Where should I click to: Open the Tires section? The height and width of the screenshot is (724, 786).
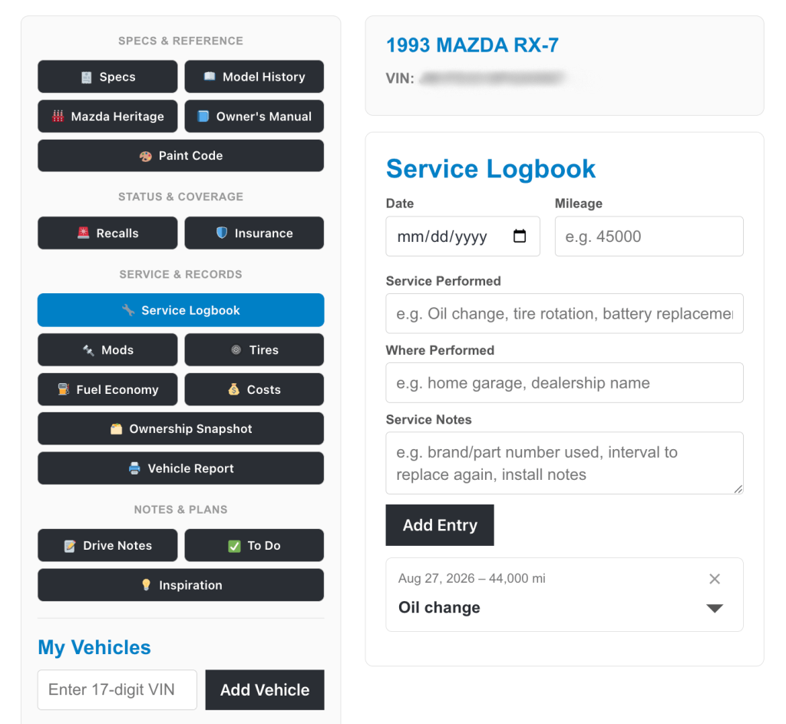(254, 350)
